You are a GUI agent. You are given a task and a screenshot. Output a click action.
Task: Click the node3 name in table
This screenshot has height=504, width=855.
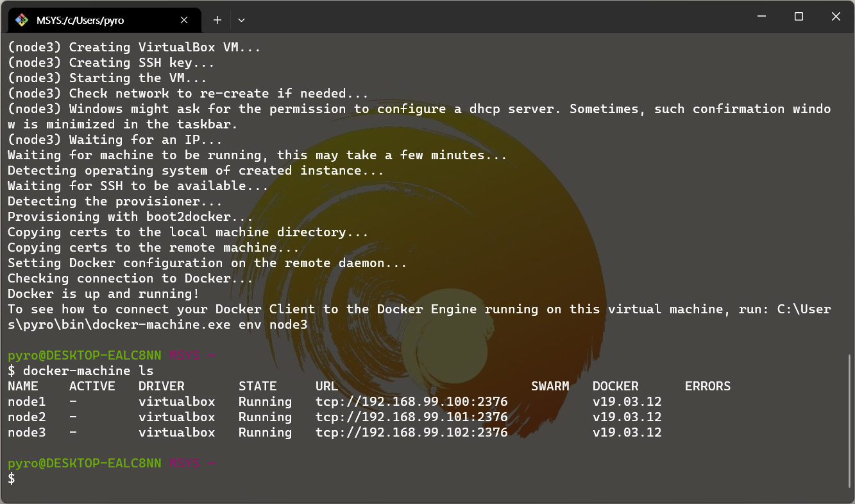[27, 433]
